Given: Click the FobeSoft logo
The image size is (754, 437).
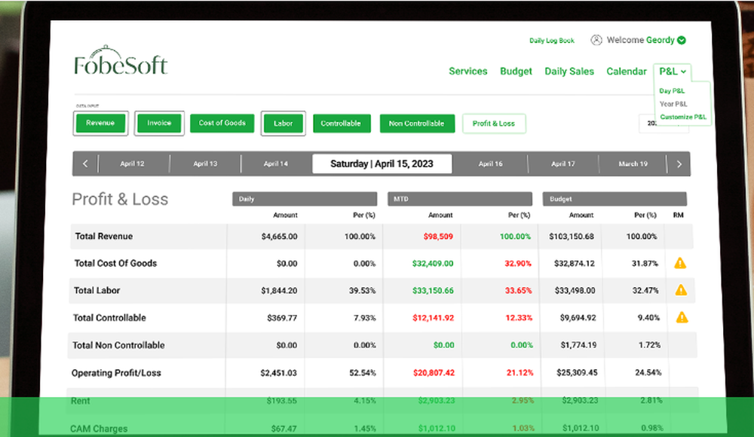Looking at the screenshot, I should pos(121,61).
